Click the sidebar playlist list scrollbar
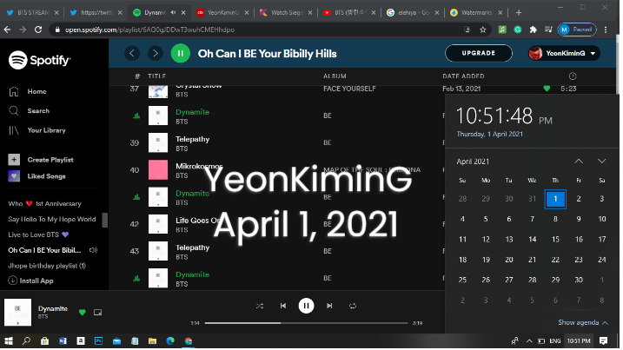623x350 pixels. click(x=105, y=221)
